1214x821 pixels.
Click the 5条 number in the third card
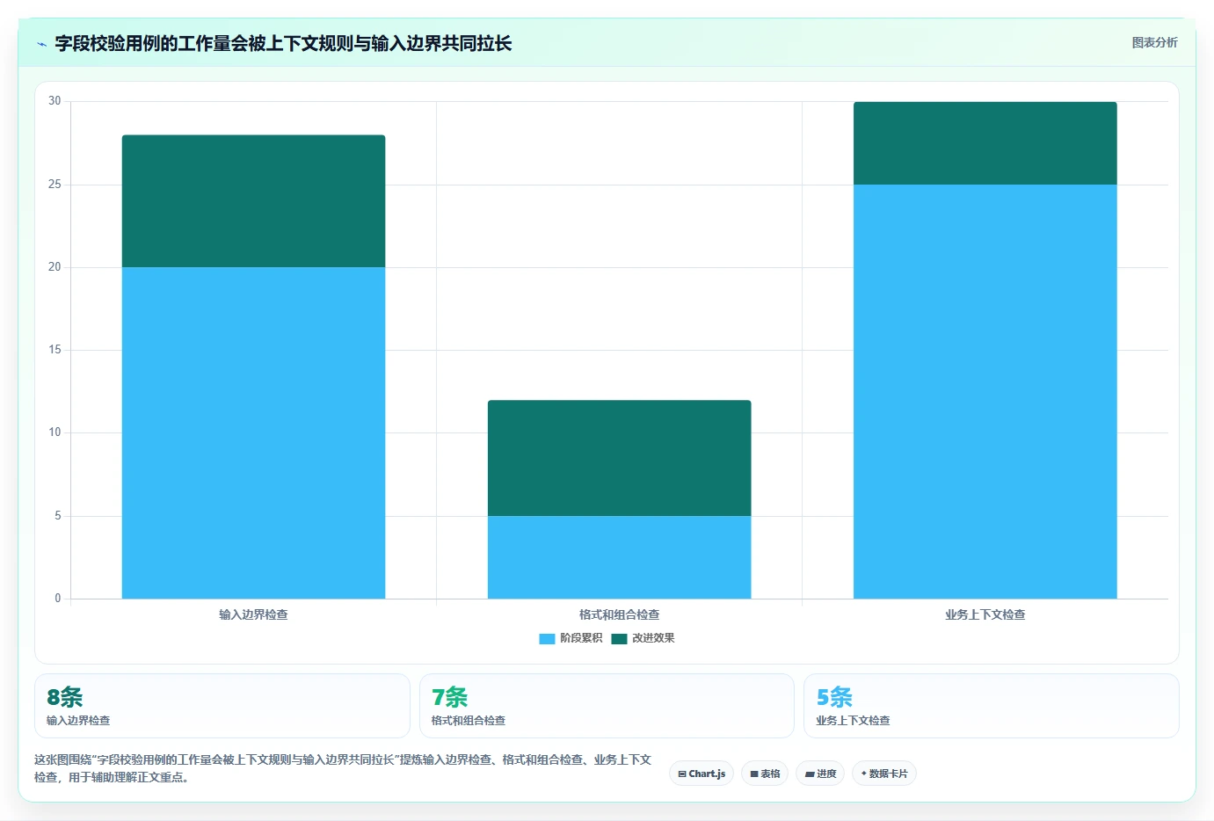tap(834, 697)
